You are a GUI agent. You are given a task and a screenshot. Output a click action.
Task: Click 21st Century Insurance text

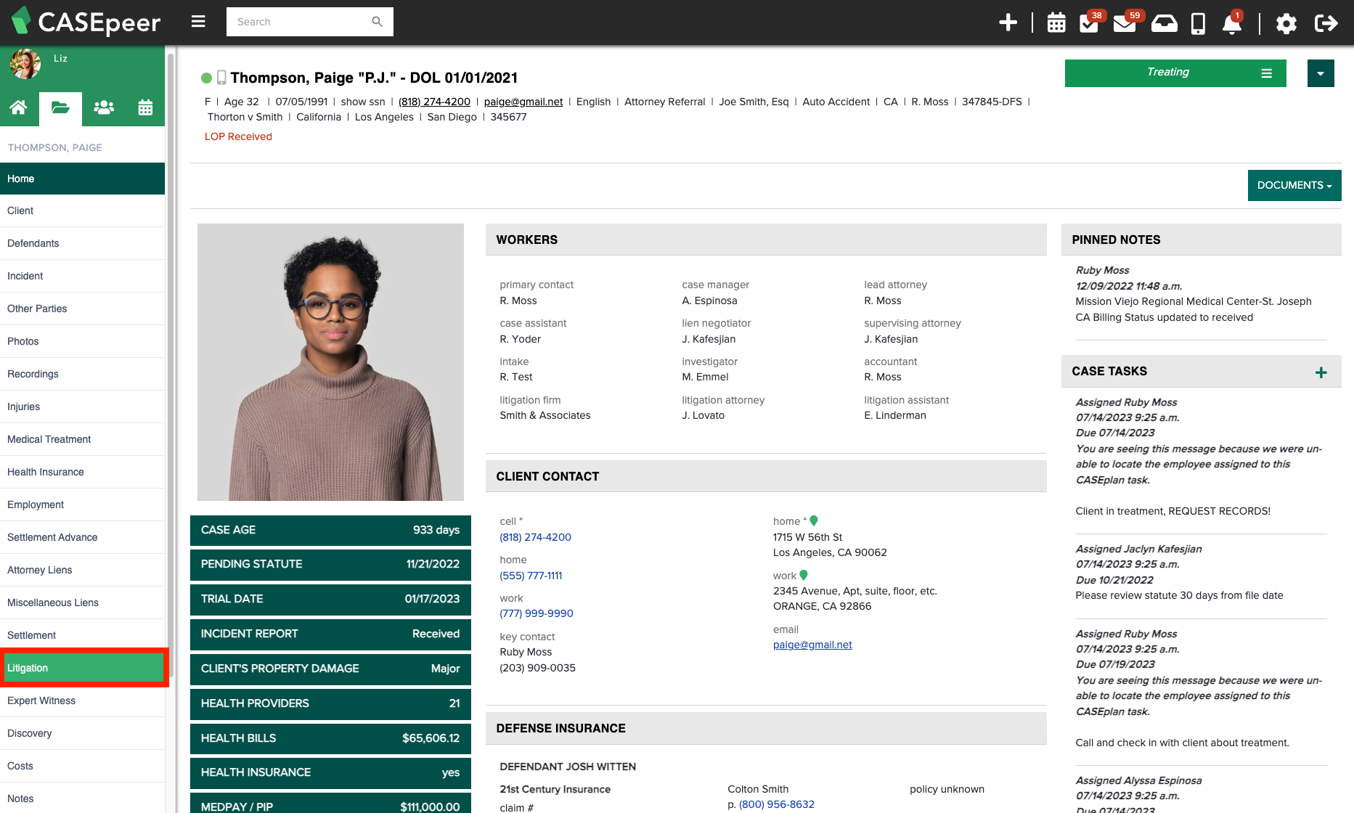click(555, 789)
